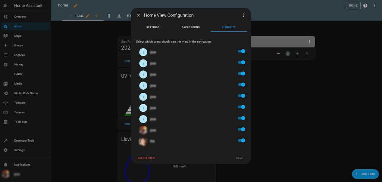Toggle visibility for the fourth listed user
Screen dimensions: 382x182
pyautogui.click(x=241, y=85)
